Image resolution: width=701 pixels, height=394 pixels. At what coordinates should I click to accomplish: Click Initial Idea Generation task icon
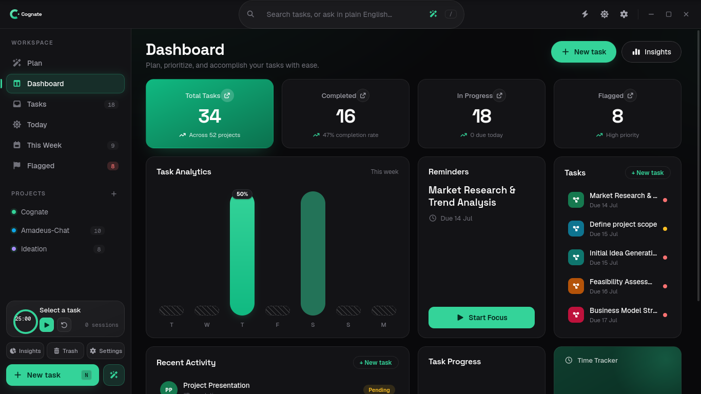tap(576, 258)
